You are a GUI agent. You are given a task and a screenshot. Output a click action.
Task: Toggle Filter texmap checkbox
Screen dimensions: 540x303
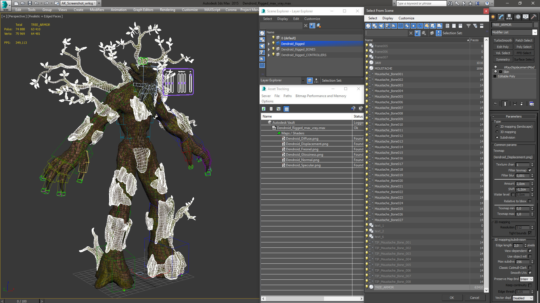(x=530, y=170)
